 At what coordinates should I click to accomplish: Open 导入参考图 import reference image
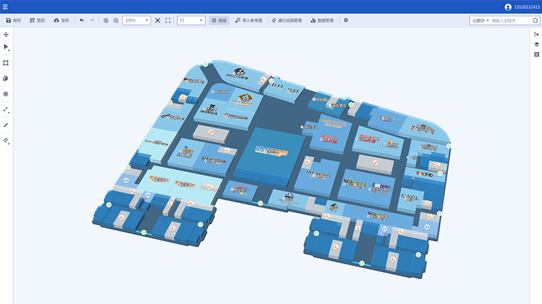click(x=248, y=20)
